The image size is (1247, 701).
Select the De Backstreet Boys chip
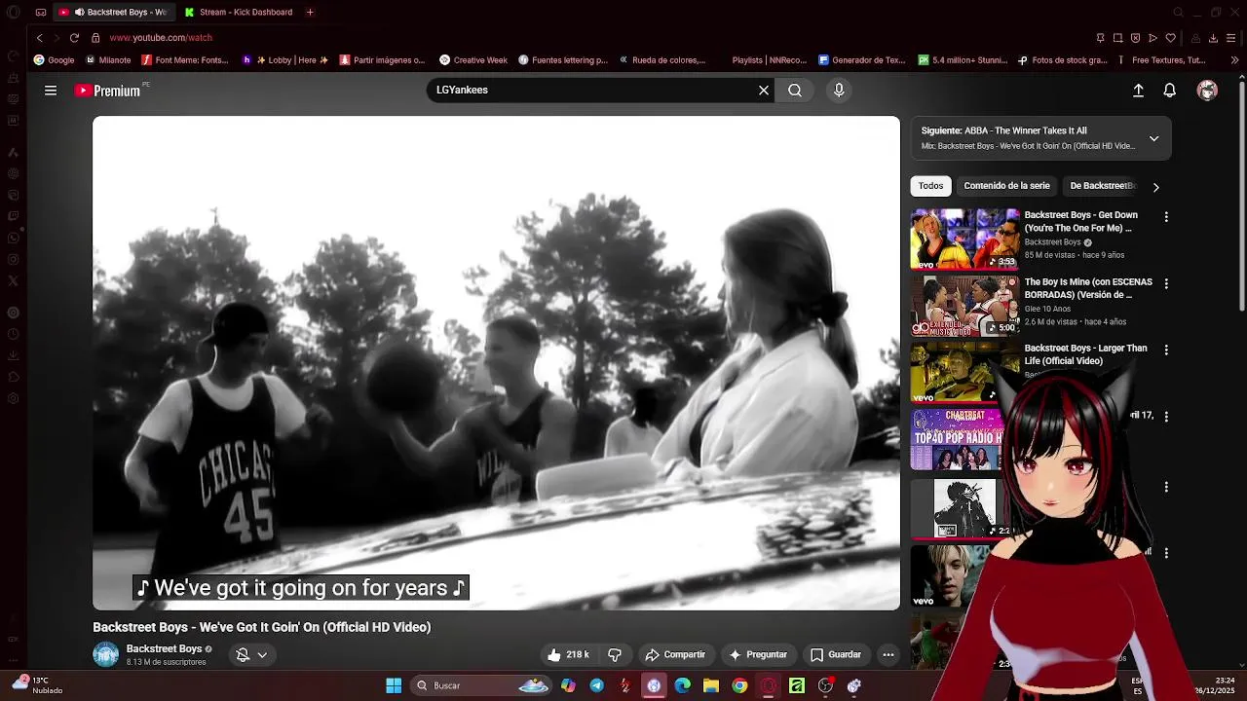[x=1102, y=186]
